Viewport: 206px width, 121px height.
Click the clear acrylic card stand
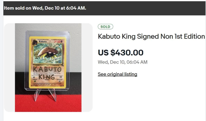pos(46,94)
